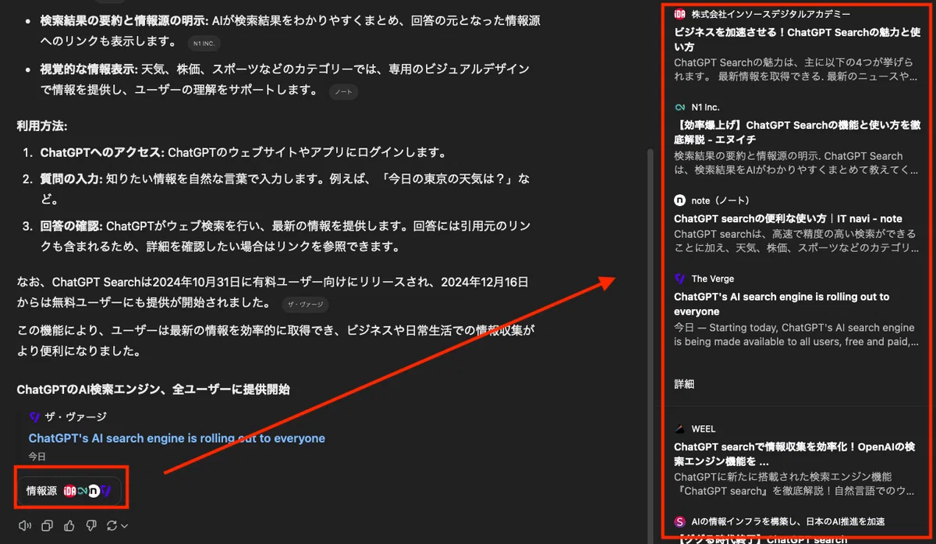The image size is (936, 544).
Task: Click the ChatGPTのAI検索エンジン、全ユーザーに提供開始 heading
Action: tap(154, 389)
